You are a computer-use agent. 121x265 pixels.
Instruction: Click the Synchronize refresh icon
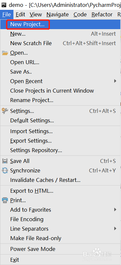coord(5,170)
